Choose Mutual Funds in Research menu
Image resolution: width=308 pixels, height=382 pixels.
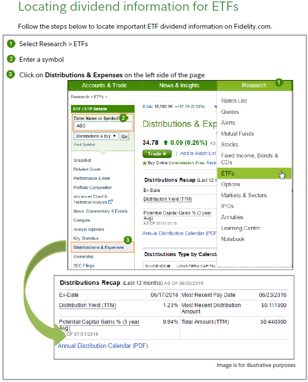point(237,134)
